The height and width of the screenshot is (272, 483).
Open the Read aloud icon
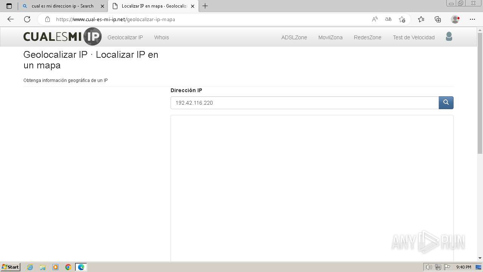[375, 19]
